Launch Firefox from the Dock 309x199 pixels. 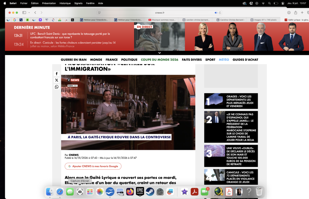(130, 191)
